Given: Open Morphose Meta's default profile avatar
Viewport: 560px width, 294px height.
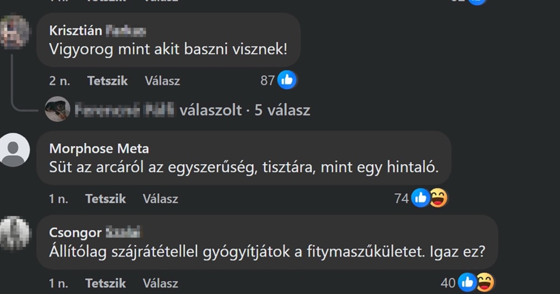Looking at the screenshot, I should click(14, 149).
